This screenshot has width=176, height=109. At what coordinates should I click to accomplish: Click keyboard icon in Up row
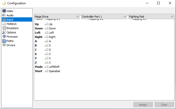tap(46, 24)
